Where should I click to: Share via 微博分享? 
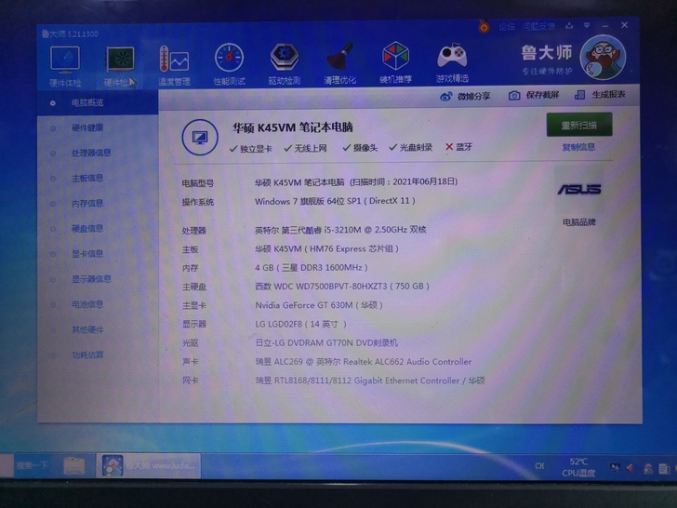coord(465,97)
